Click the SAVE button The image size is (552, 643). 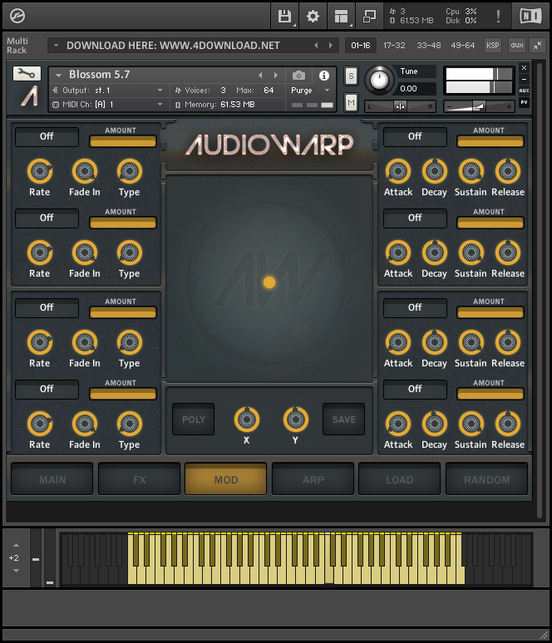[x=344, y=419]
